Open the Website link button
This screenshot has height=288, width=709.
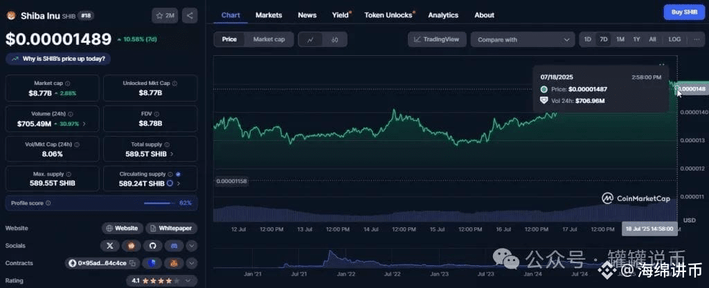pos(122,228)
